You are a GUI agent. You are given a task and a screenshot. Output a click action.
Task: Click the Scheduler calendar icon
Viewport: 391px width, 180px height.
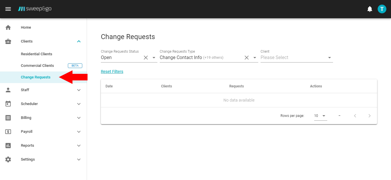coord(8,104)
